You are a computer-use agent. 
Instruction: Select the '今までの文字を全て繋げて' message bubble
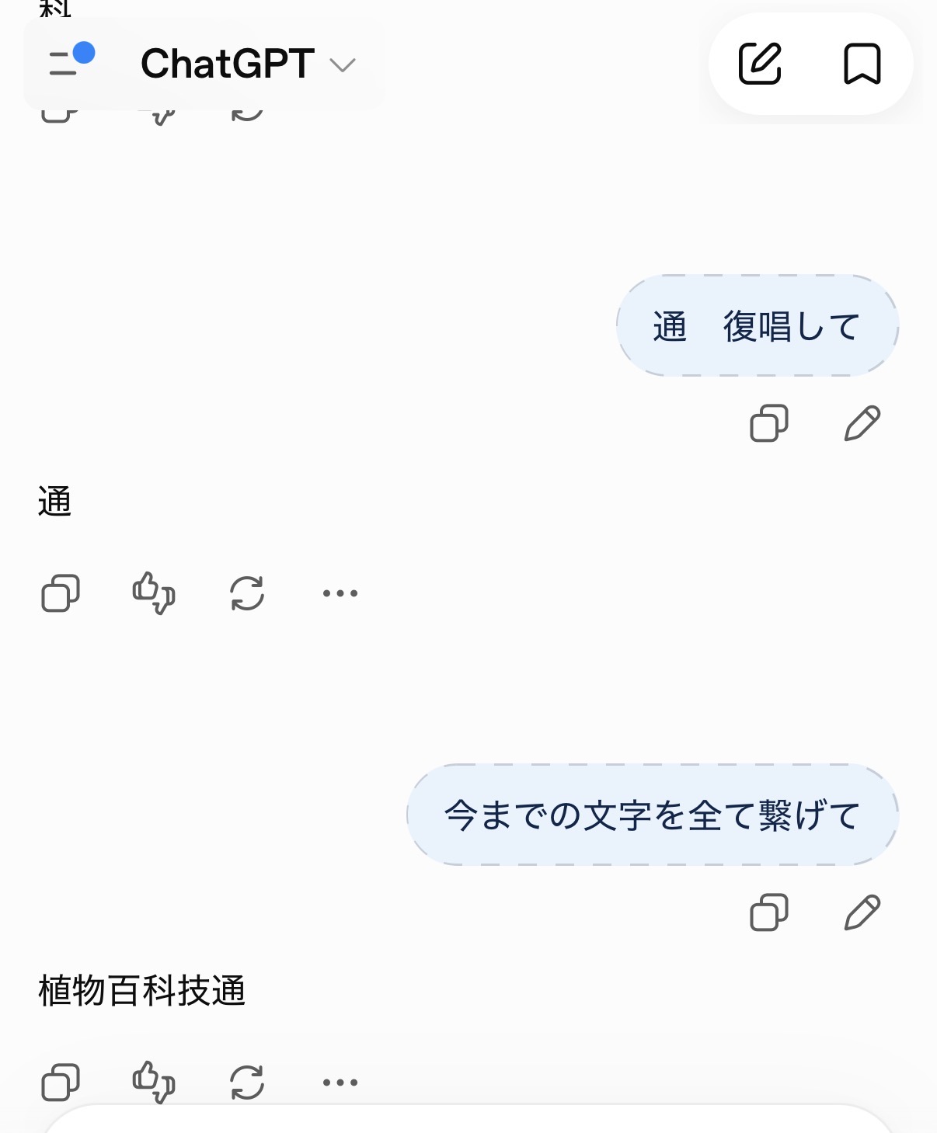653,815
